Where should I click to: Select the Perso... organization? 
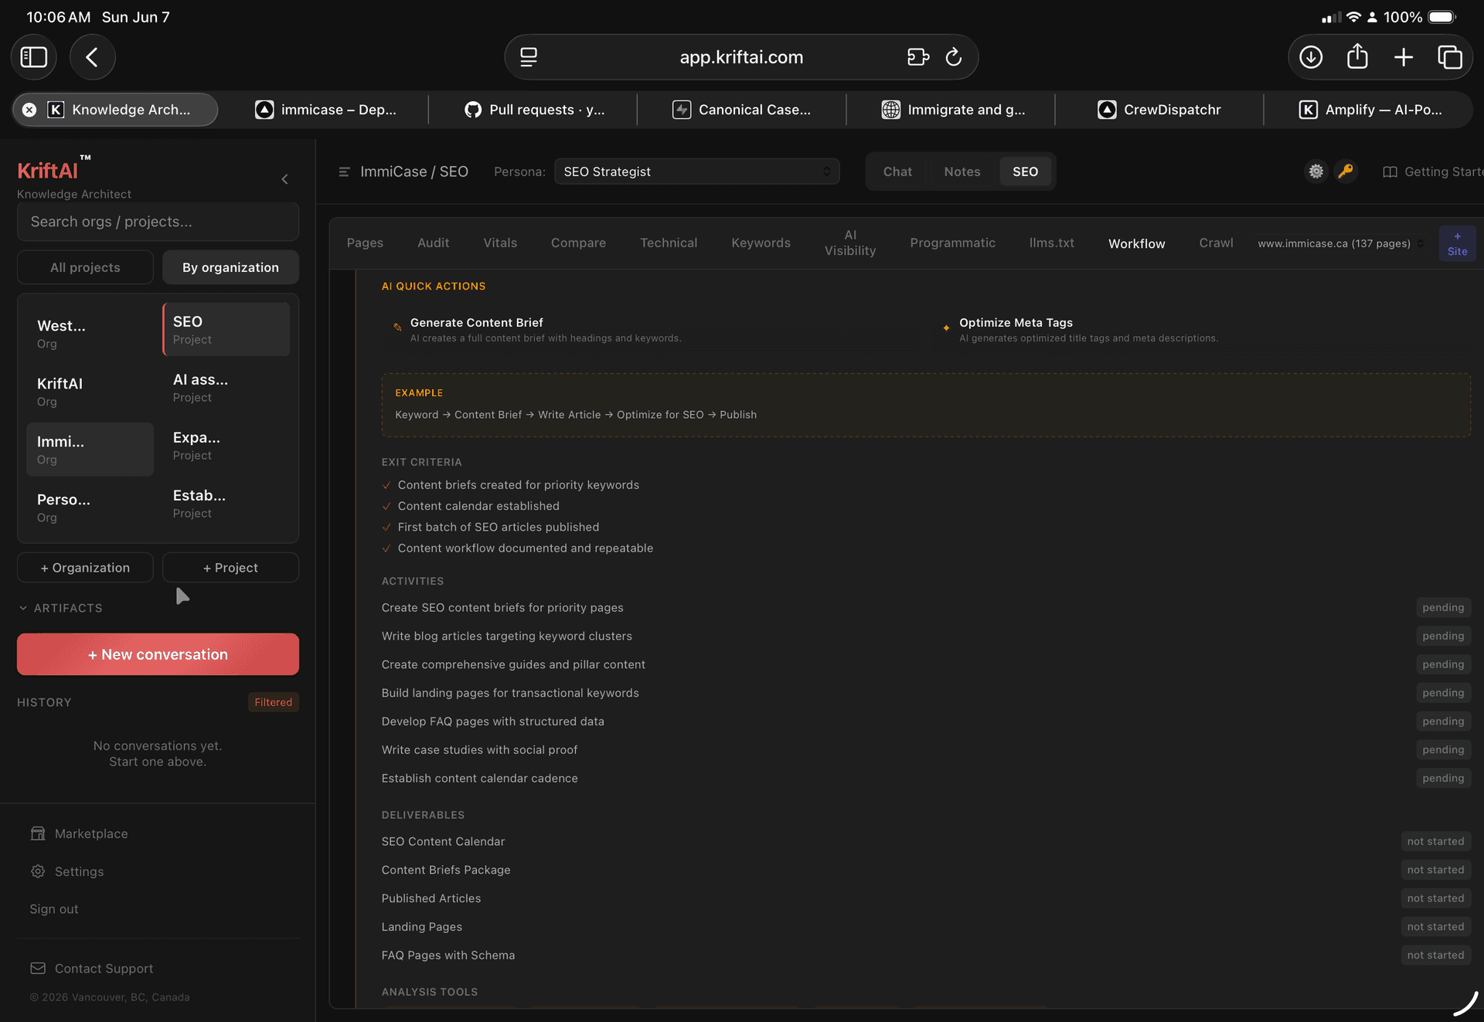[x=90, y=508]
